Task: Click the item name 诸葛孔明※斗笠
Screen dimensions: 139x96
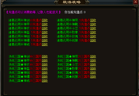Action: [x=67, y=28]
